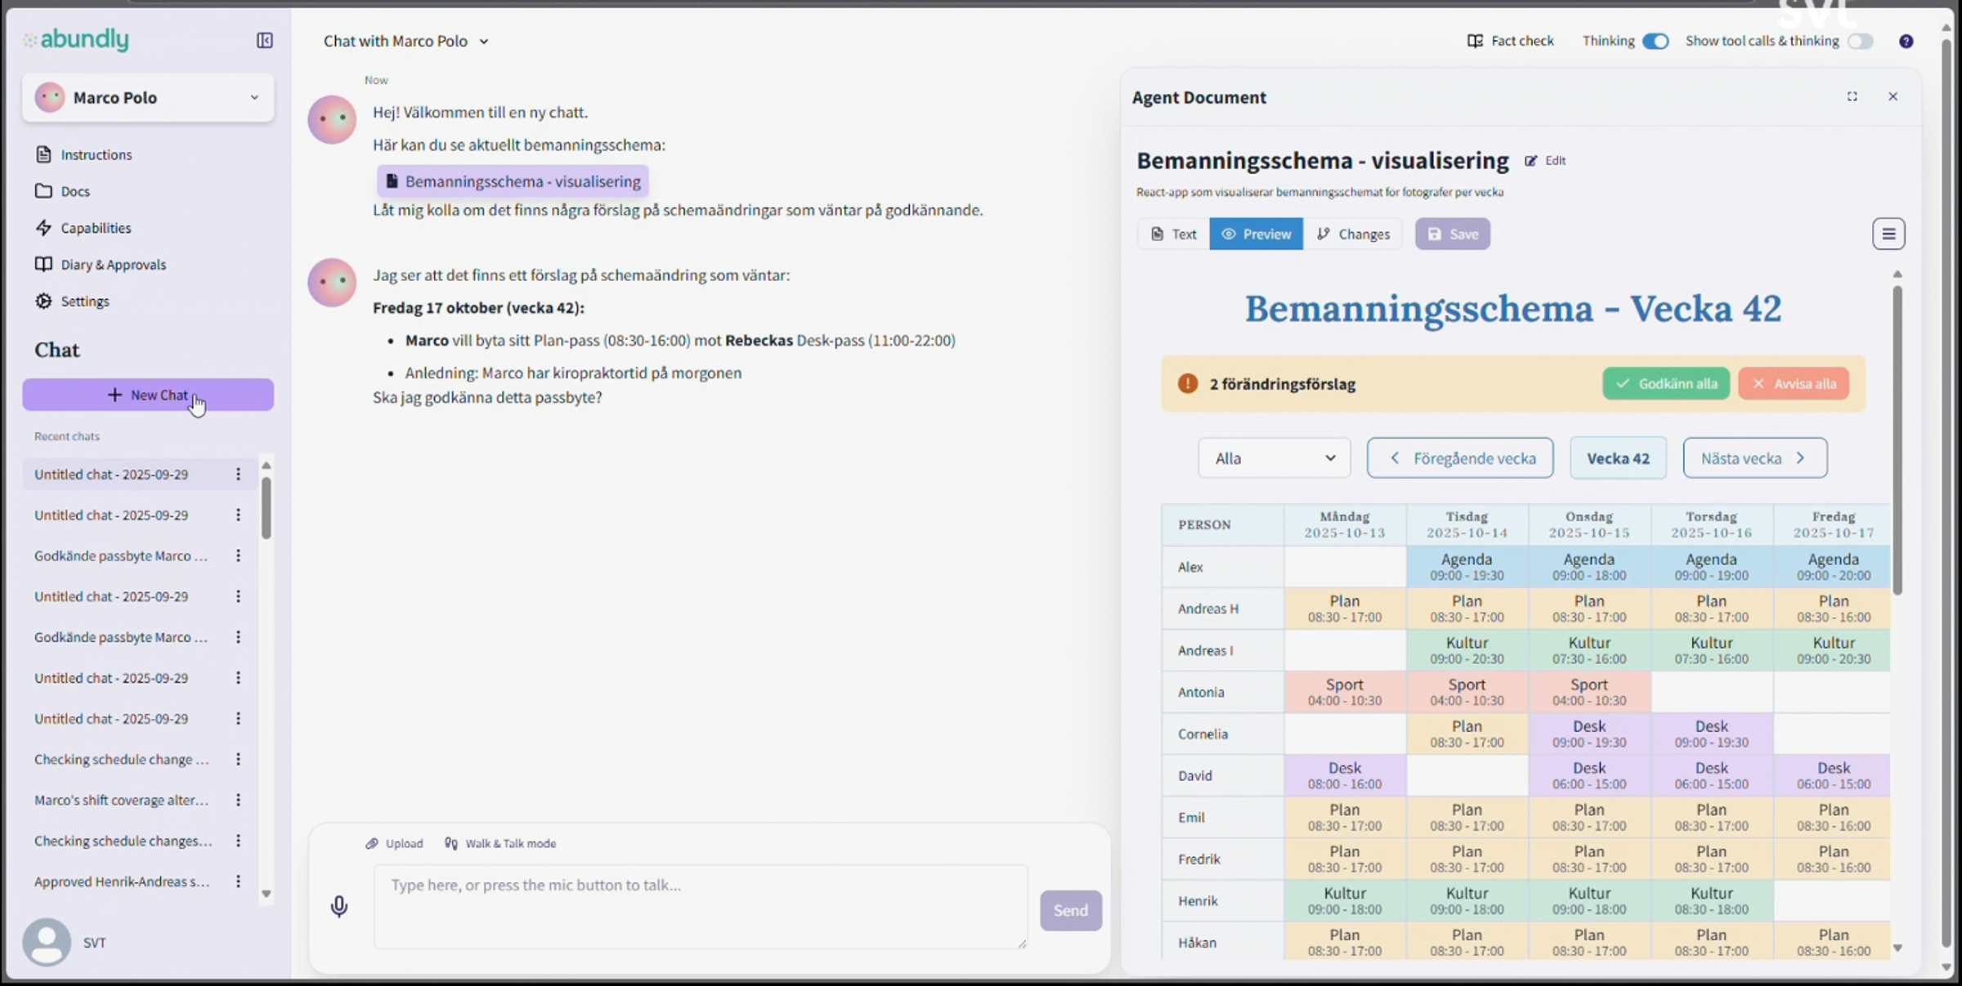Click the microphone button to talk
Image resolution: width=1962 pixels, height=986 pixels.
[338, 906]
